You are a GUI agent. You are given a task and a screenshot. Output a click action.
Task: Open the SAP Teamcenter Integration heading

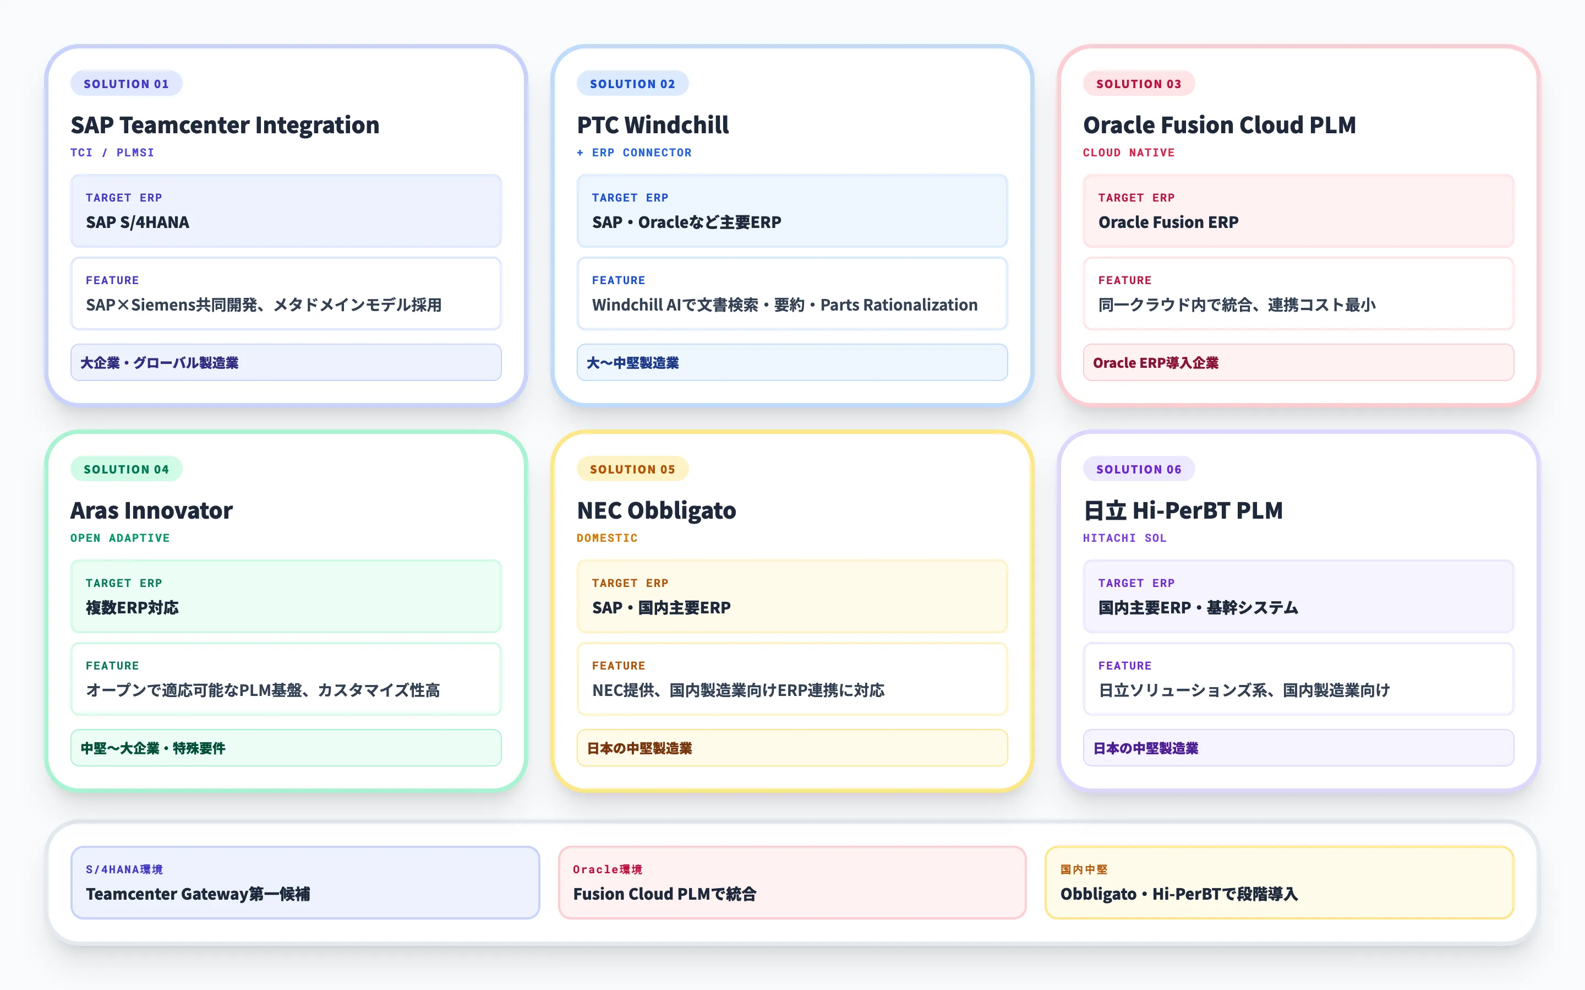click(x=225, y=124)
